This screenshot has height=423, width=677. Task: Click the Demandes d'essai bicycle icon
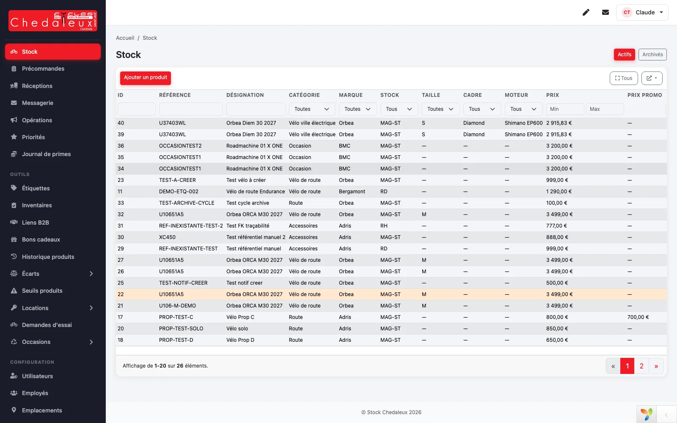tap(14, 325)
